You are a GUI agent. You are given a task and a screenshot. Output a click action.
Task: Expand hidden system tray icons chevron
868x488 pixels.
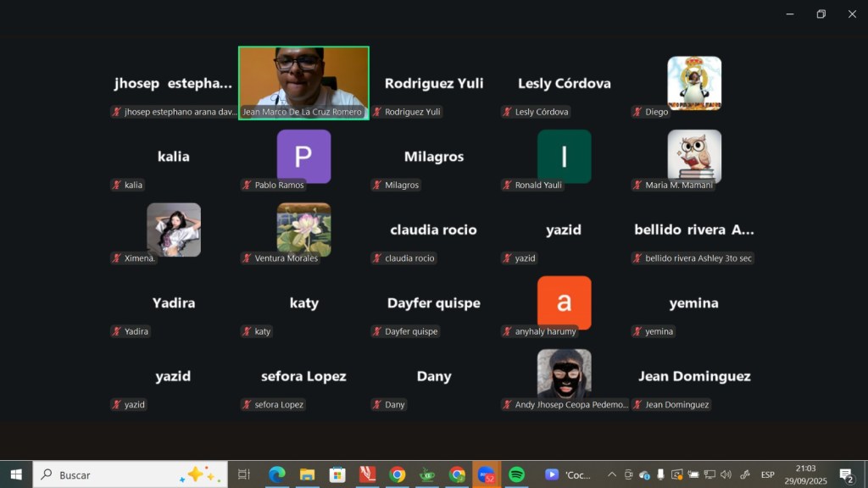tap(611, 474)
